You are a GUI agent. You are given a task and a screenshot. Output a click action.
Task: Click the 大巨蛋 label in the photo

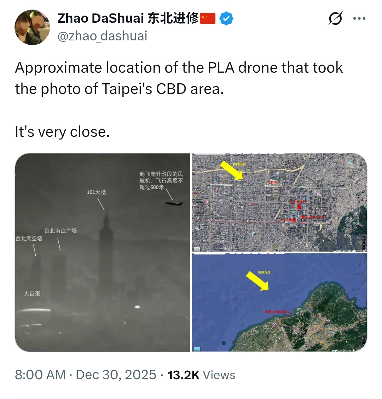[32, 294]
